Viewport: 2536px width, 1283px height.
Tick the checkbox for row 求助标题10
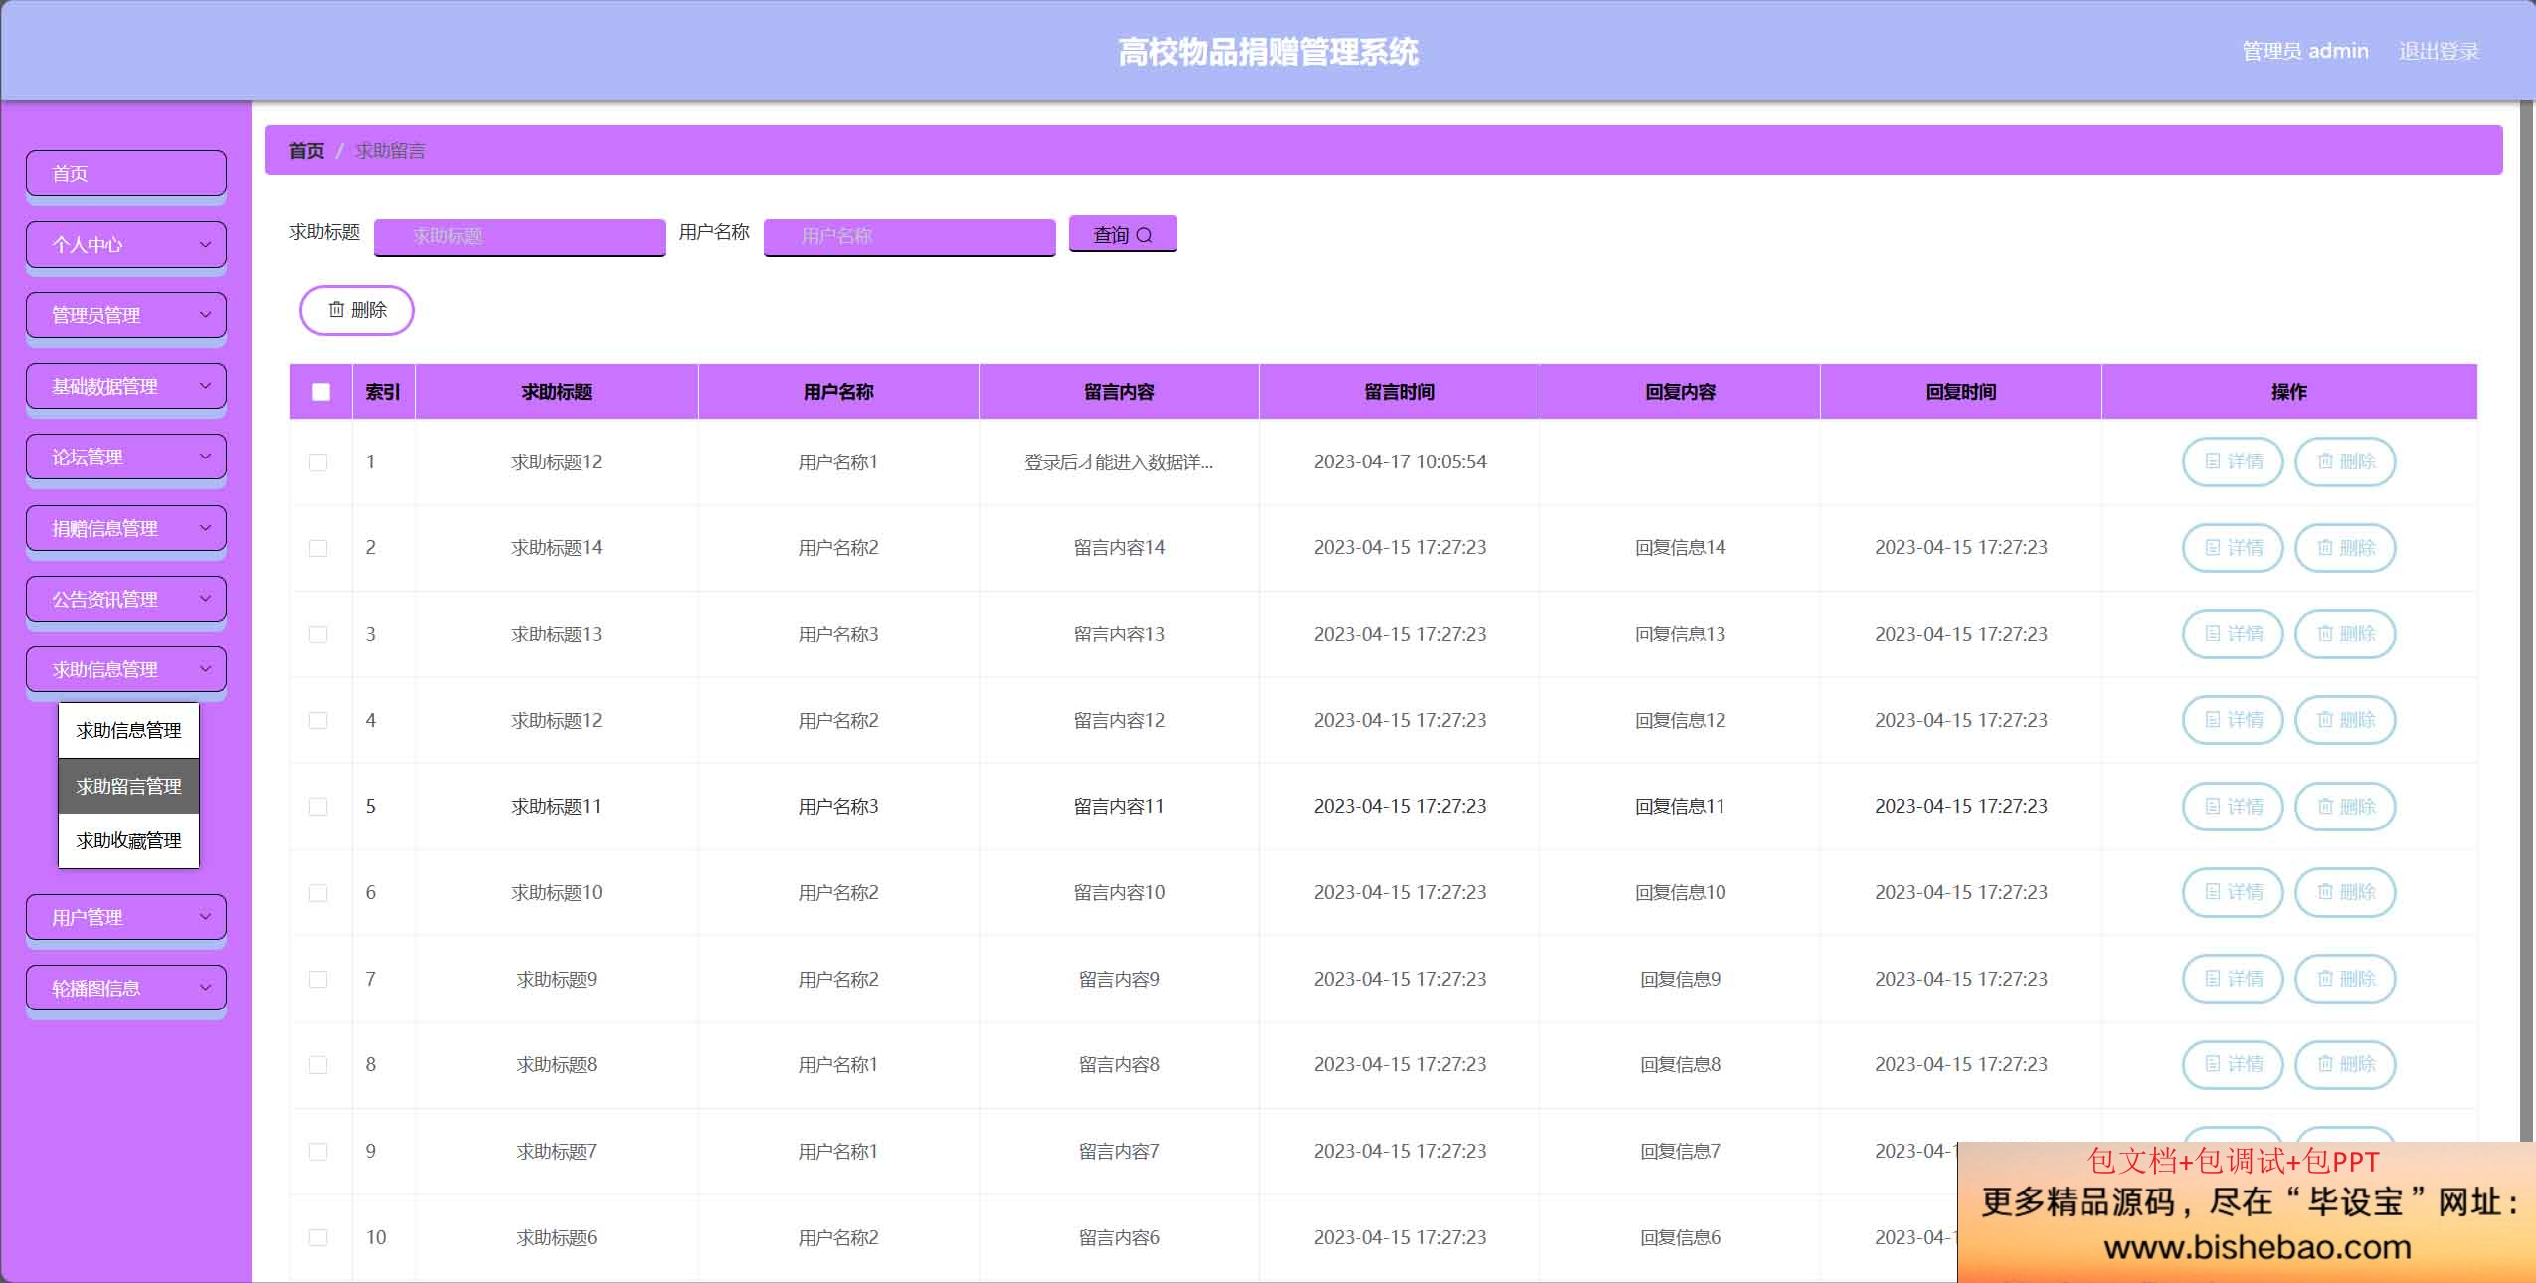pos(318,893)
